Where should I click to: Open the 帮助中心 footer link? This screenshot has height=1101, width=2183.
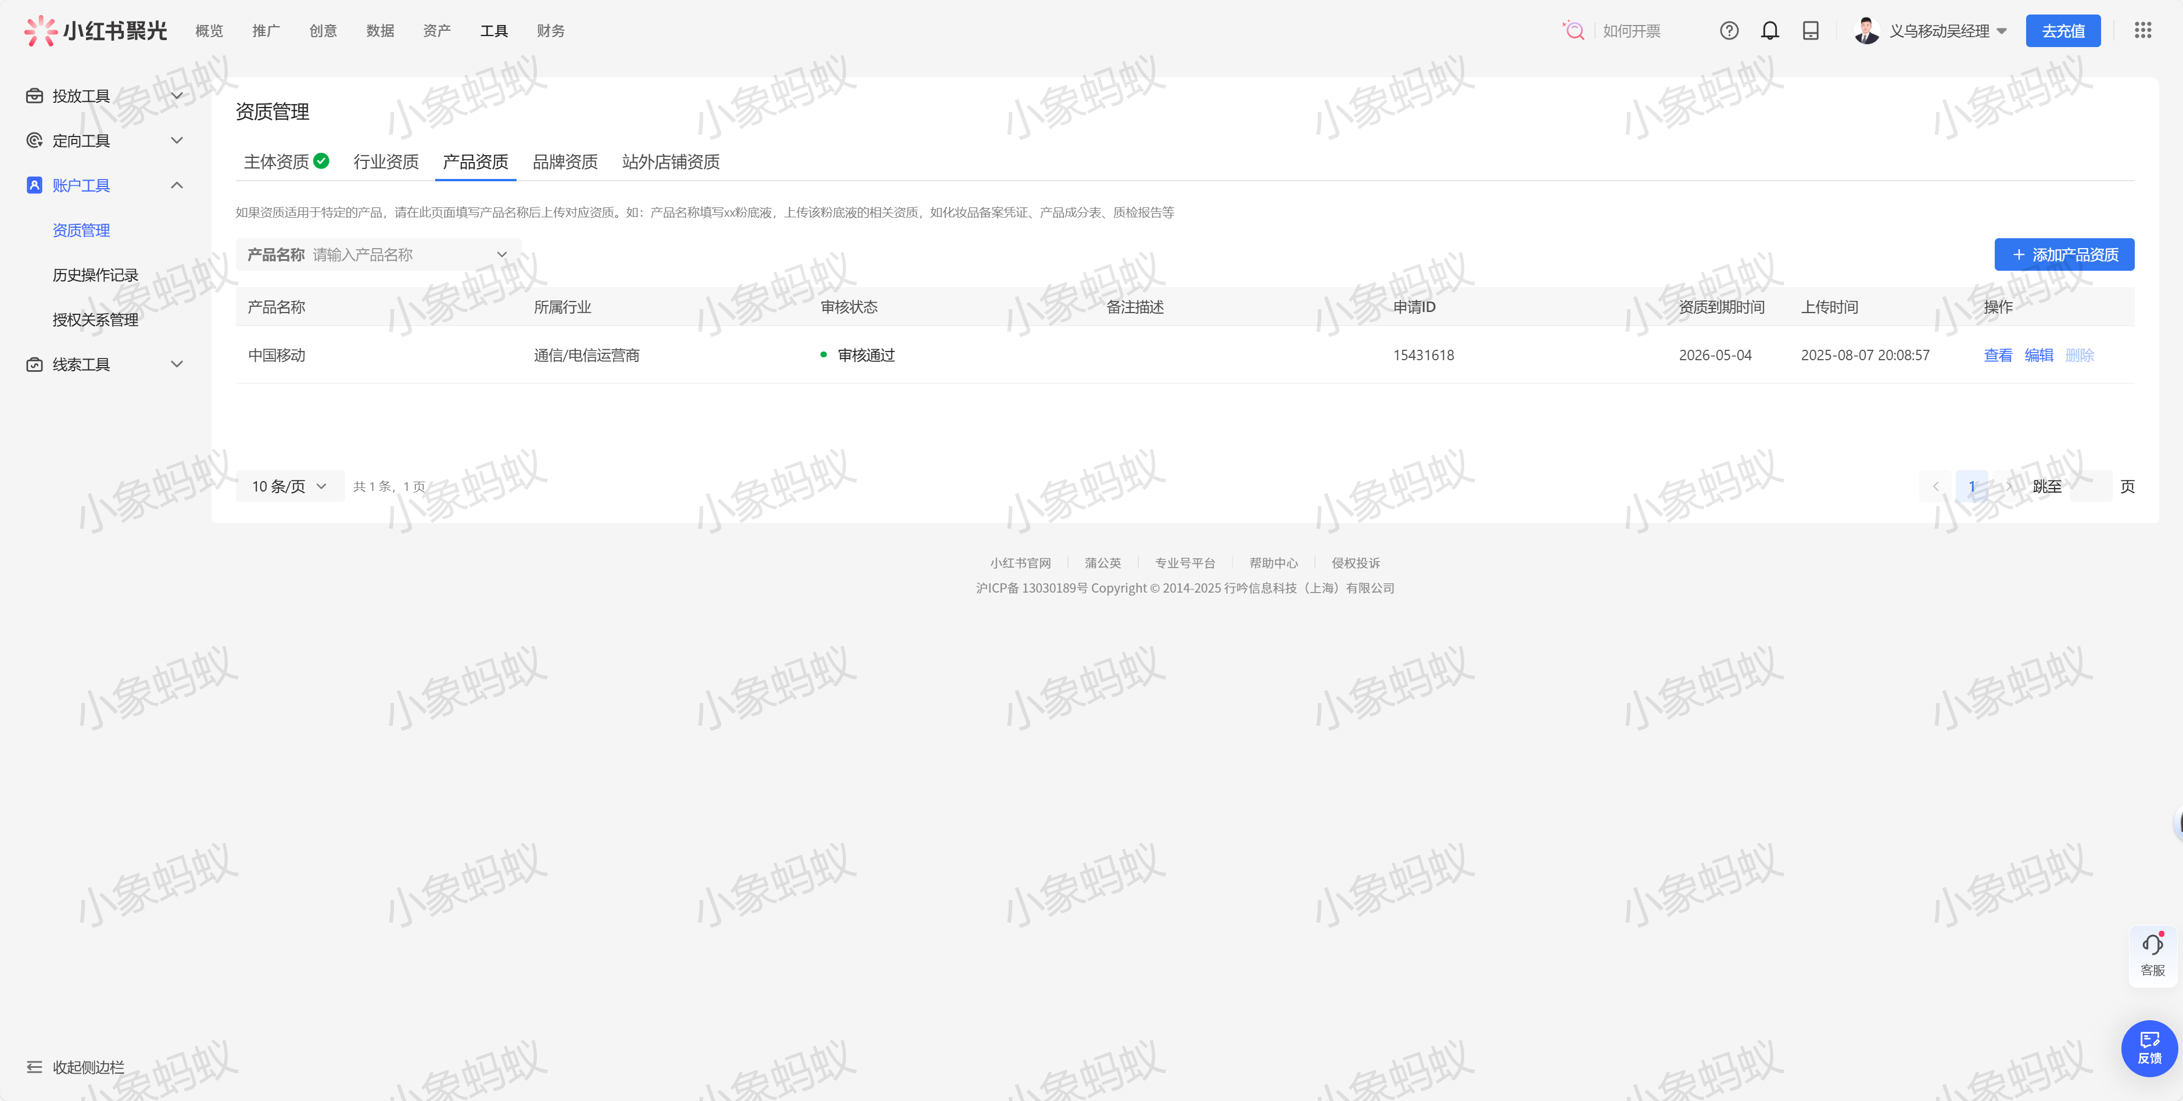(x=1273, y=563)
